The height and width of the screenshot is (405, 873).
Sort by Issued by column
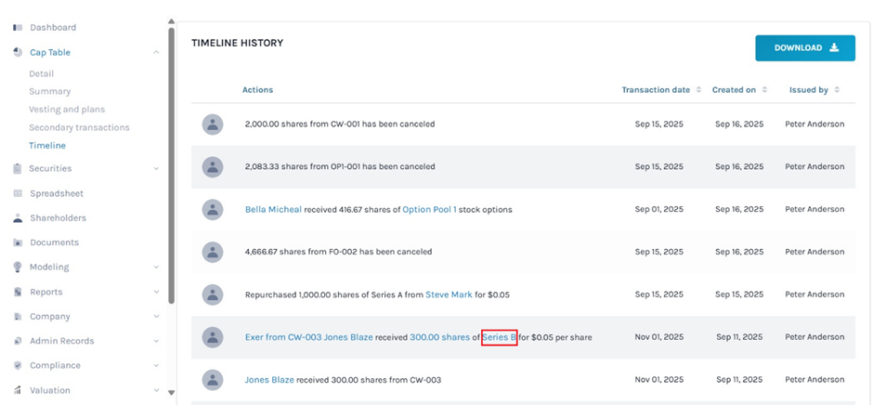point(814,90)
